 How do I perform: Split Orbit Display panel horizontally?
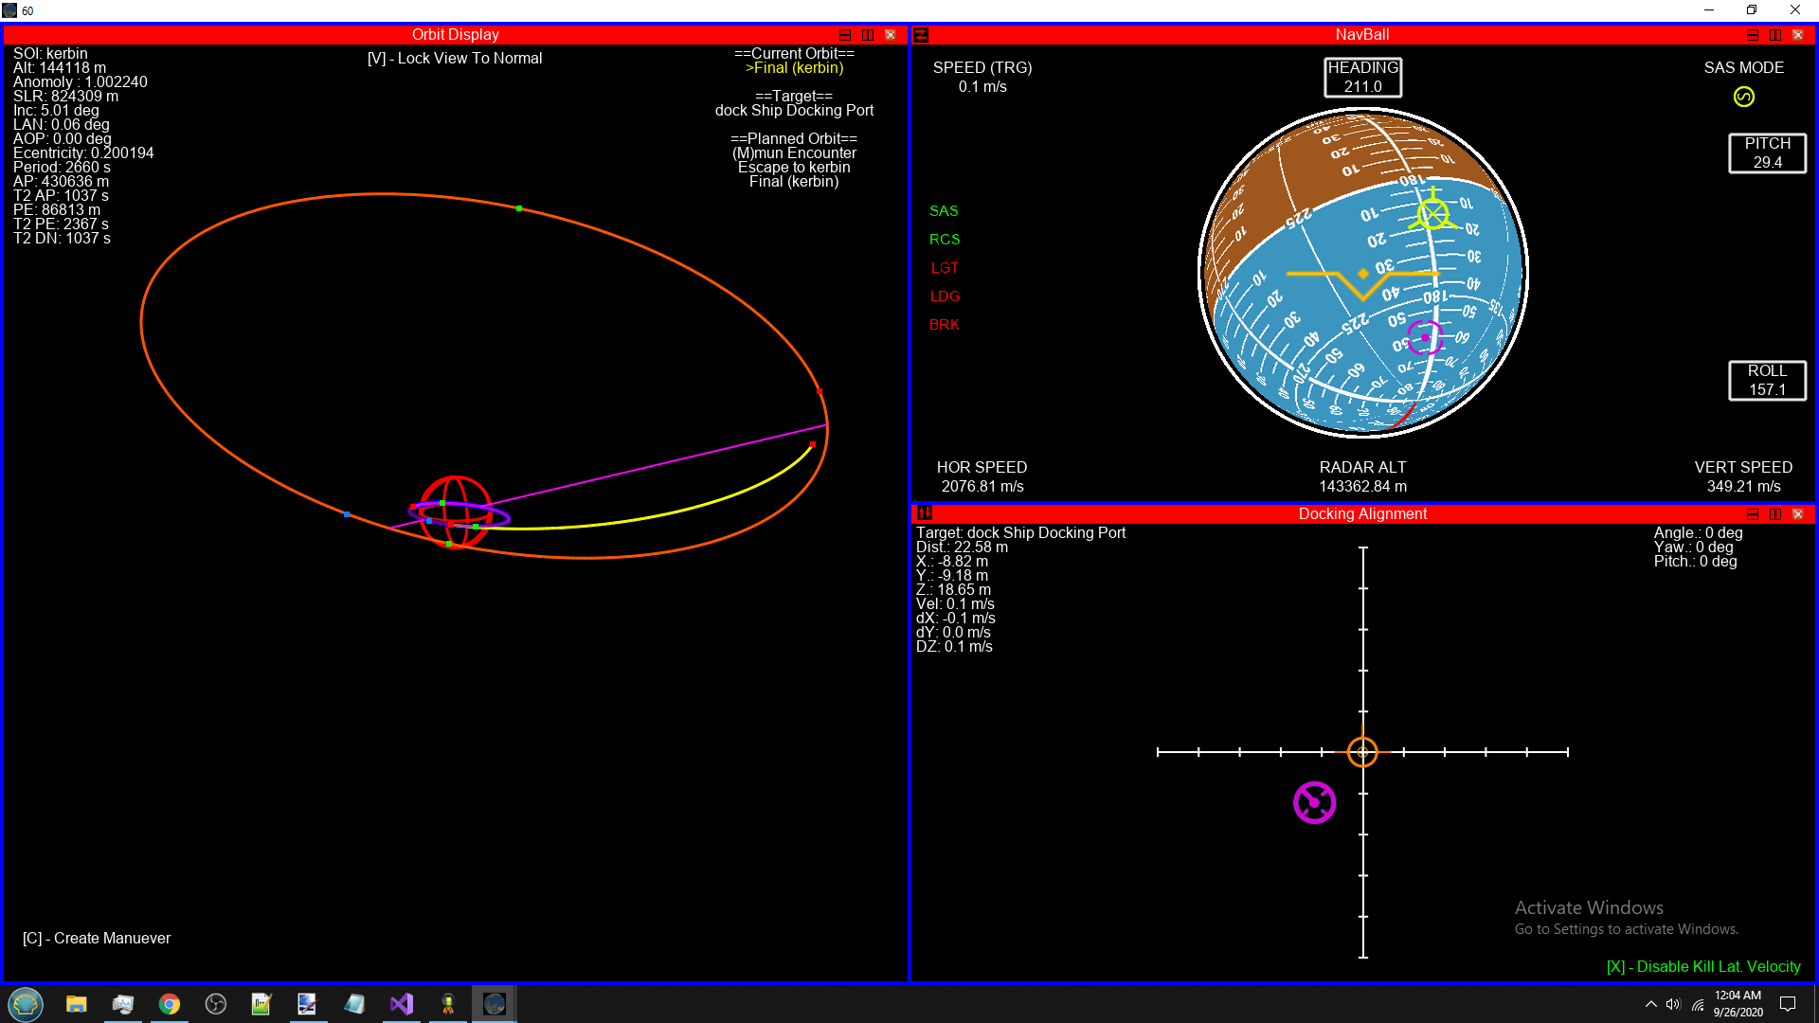click(845, 35)
